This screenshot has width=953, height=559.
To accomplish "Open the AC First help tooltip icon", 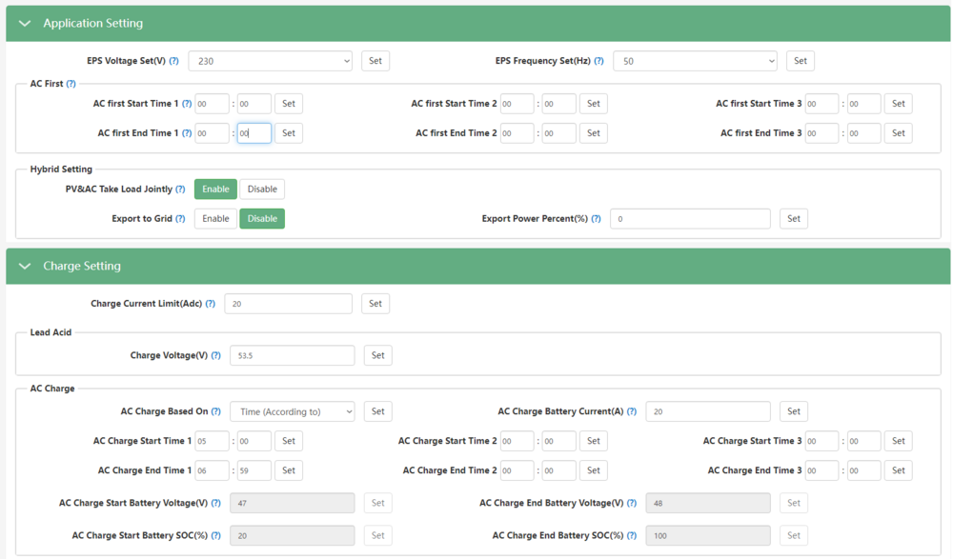I will 71,84.
